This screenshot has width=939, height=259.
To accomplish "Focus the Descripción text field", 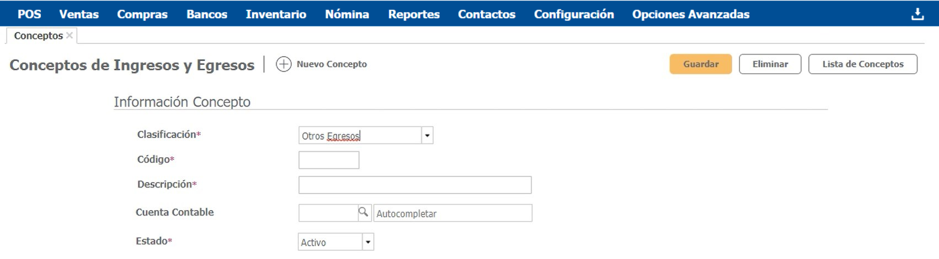I will pyautogui.click(x=415, y=185).
